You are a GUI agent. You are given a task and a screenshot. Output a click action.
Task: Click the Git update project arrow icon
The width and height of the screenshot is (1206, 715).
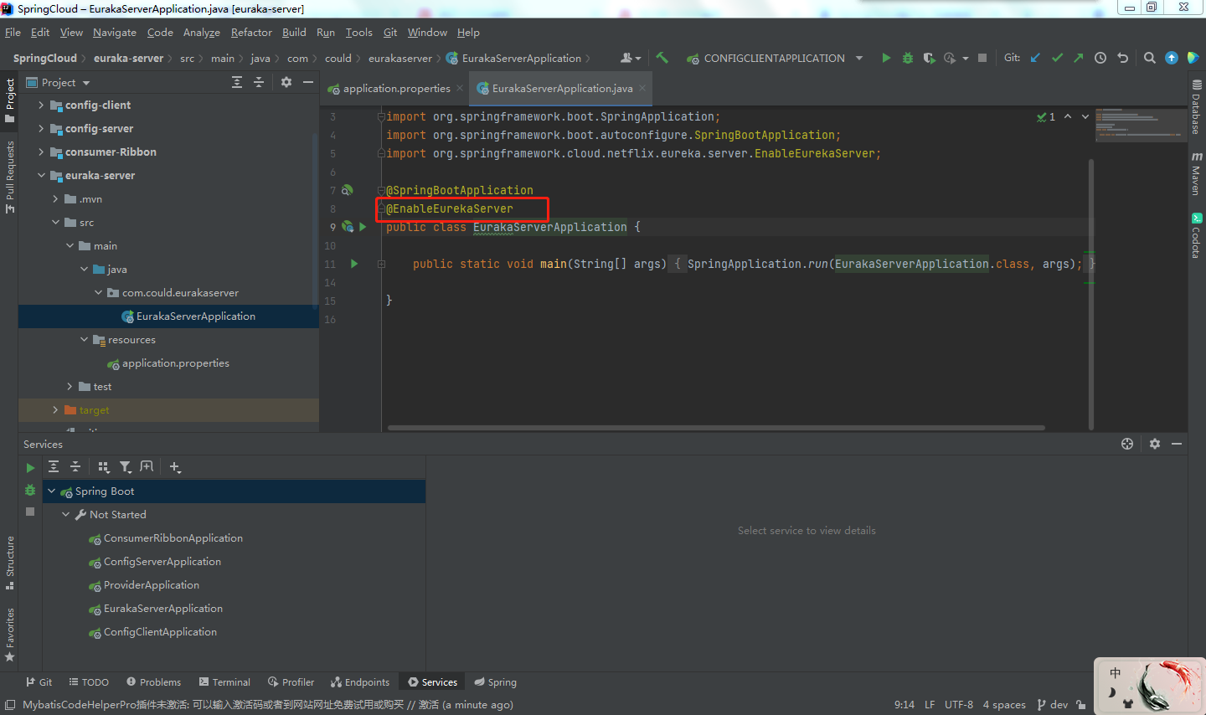(x=1035, y=58)
